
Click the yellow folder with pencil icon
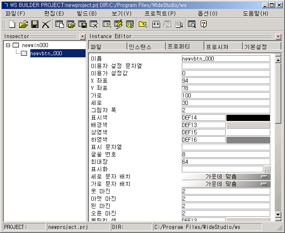pos(143,24)
